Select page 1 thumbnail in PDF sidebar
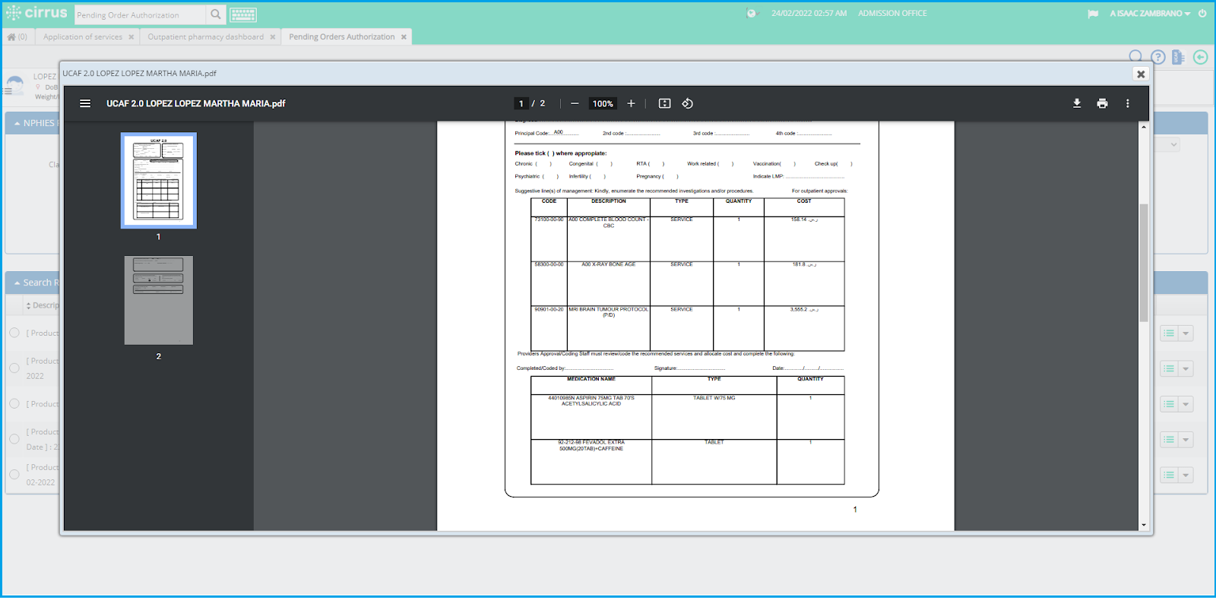 [159, 181]
